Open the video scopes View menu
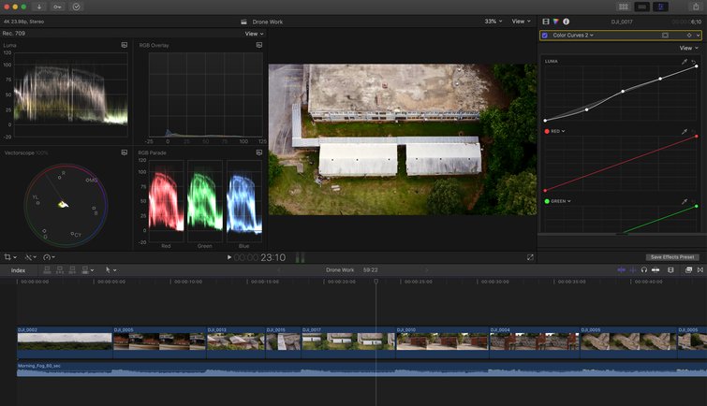The width and height of the screenshot is (707, 406). tap(254, 34)
